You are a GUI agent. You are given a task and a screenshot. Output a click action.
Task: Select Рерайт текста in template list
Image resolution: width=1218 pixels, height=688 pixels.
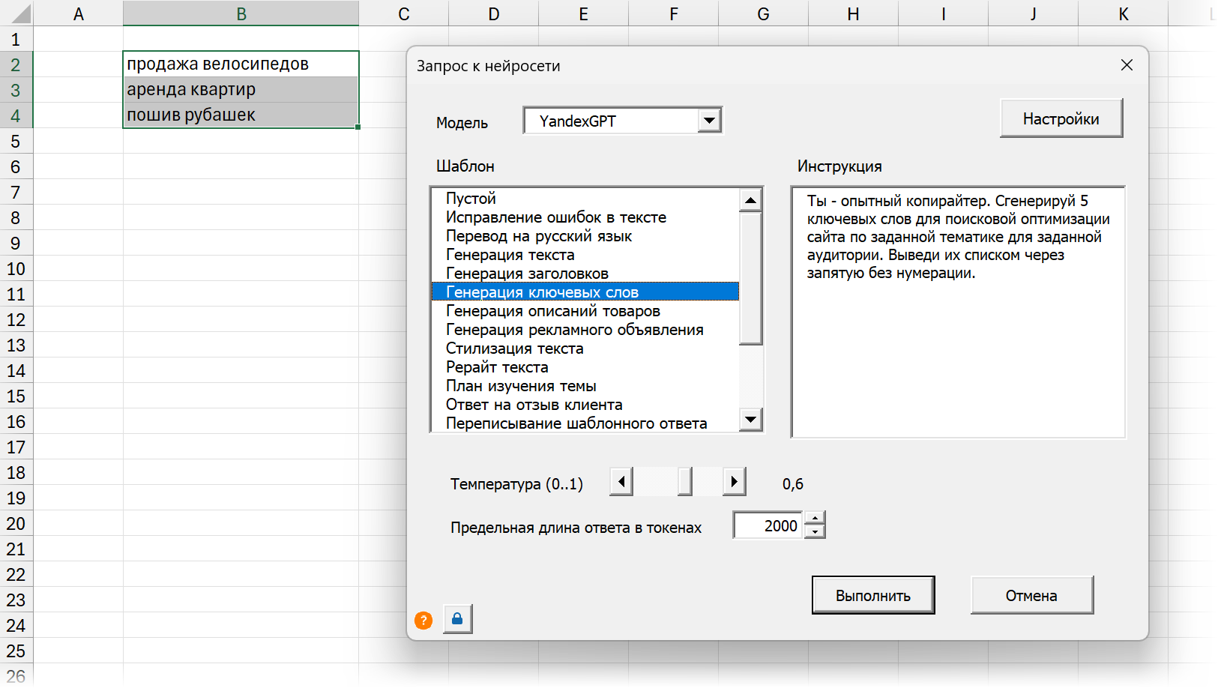tap(497, 367)
